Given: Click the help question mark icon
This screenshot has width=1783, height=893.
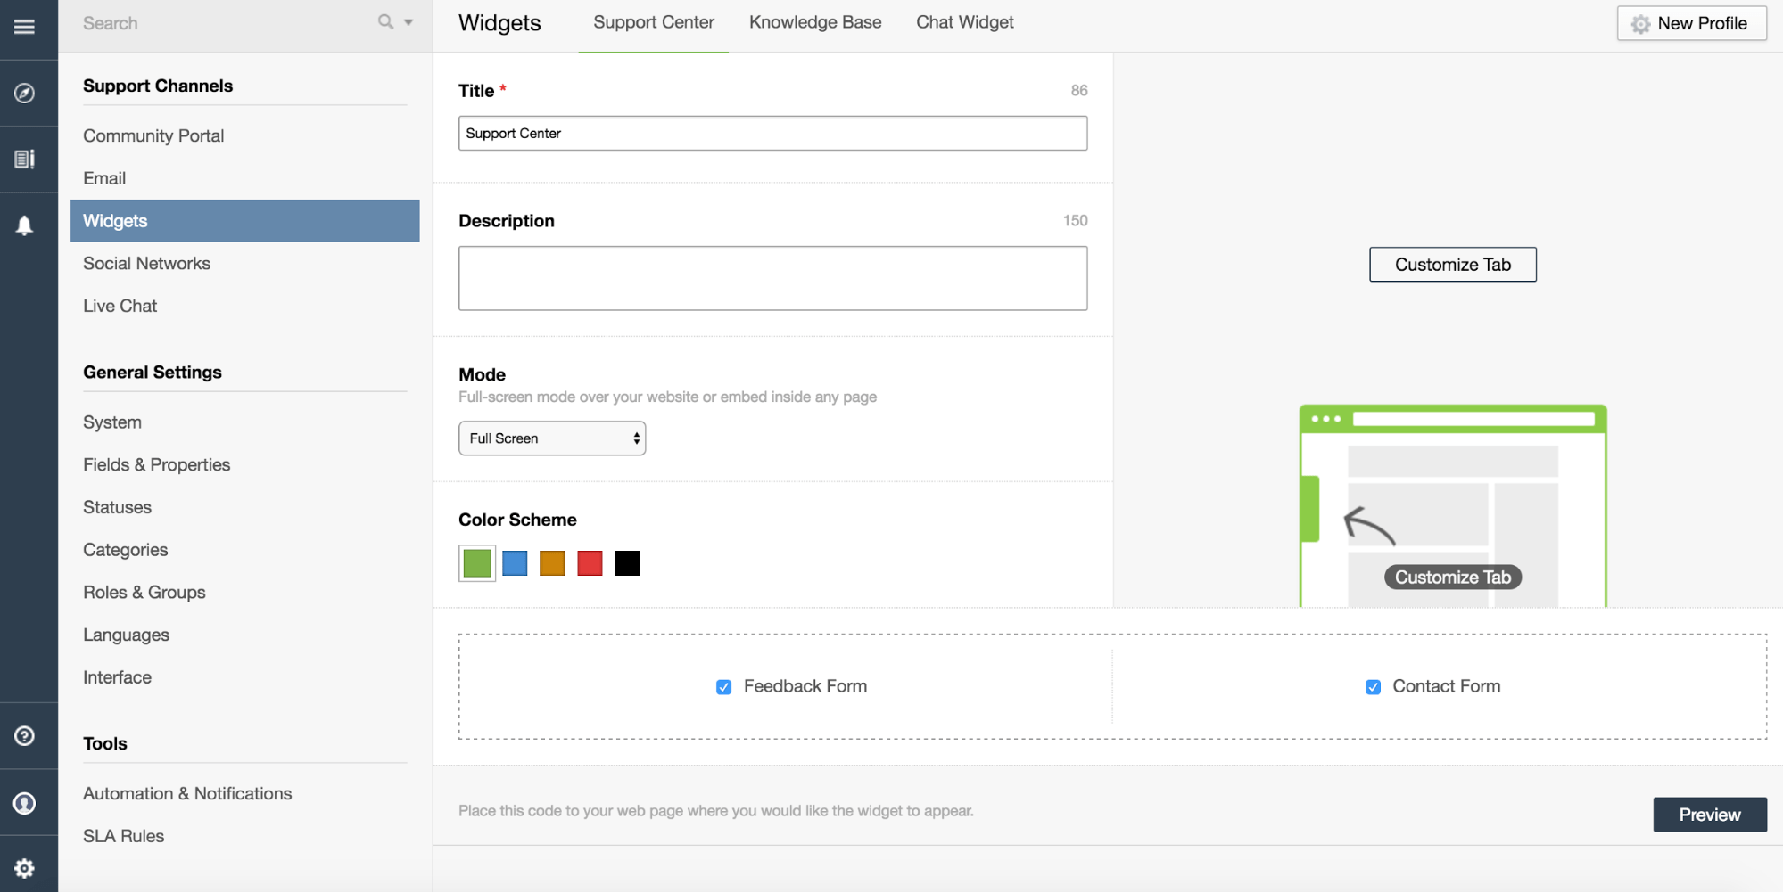Looking at the screenshot, I should coord(25,736).
